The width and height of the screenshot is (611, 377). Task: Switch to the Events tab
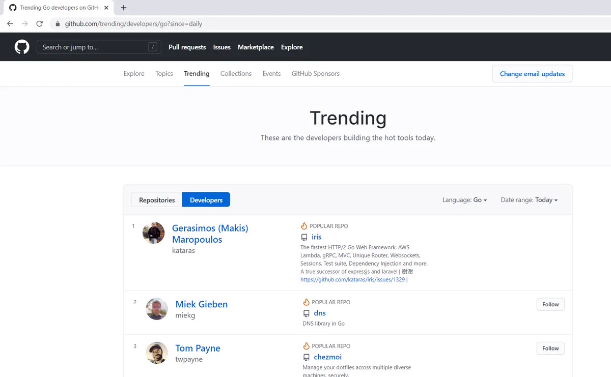(x=271, y=74)
